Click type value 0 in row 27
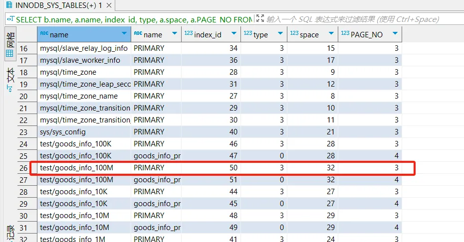 [264, 180]
